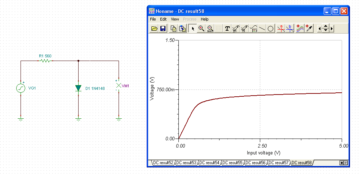Select voltmeter VM1 symbol

[119, 86]
